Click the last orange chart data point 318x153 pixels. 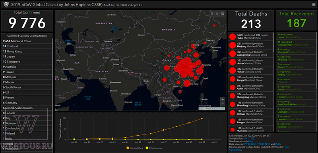click(202, 119)
